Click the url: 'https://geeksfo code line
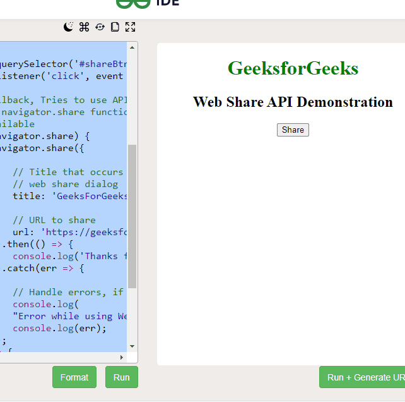The width and height of the screenshot is (405, 402). (x=70, y=232)
